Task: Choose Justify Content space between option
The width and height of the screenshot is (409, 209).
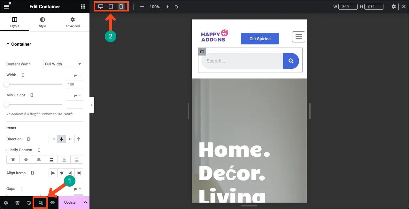Action: (x=51, y=160)
